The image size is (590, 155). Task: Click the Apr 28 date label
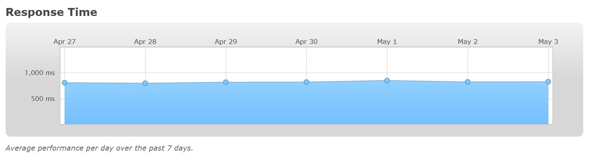(145, 42)
